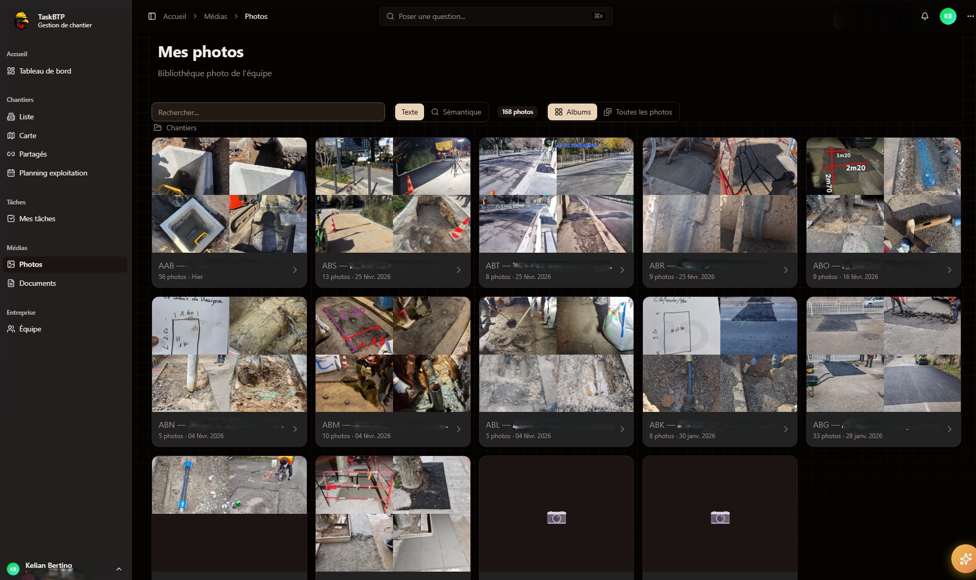Open the ABM album chevron
The width and height of the screenshot is (976, 580).
coord(459,429)
